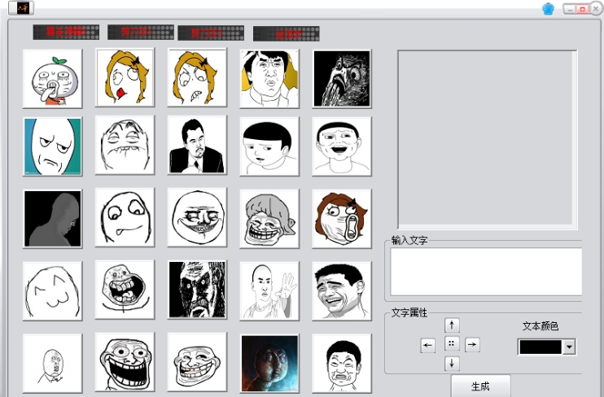Pick the bearded man in black suit
This screenshot has height=397, width=604.
(197, 145)
